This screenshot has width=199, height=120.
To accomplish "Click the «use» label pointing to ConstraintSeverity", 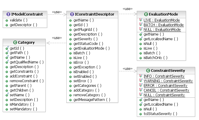I will pos(128,69).
